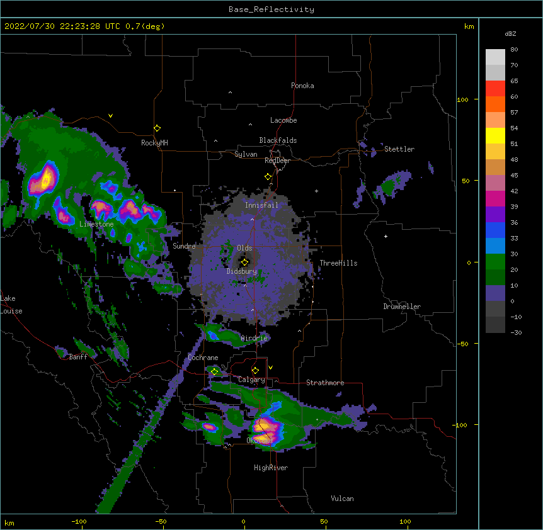The height and width of the screenshot is (530, 543).
Task: Click the Airdrie city label
Action: pyautogui.click(x=254, y=338)
